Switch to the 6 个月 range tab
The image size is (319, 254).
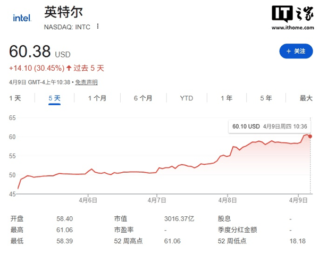click(143, 98)
